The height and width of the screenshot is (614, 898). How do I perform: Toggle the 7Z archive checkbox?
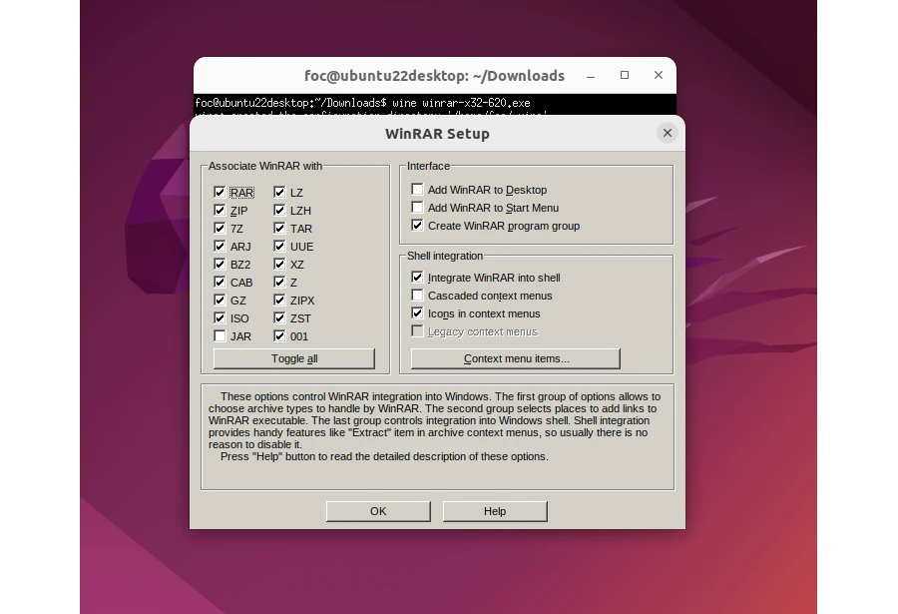[x=220, y=229]
